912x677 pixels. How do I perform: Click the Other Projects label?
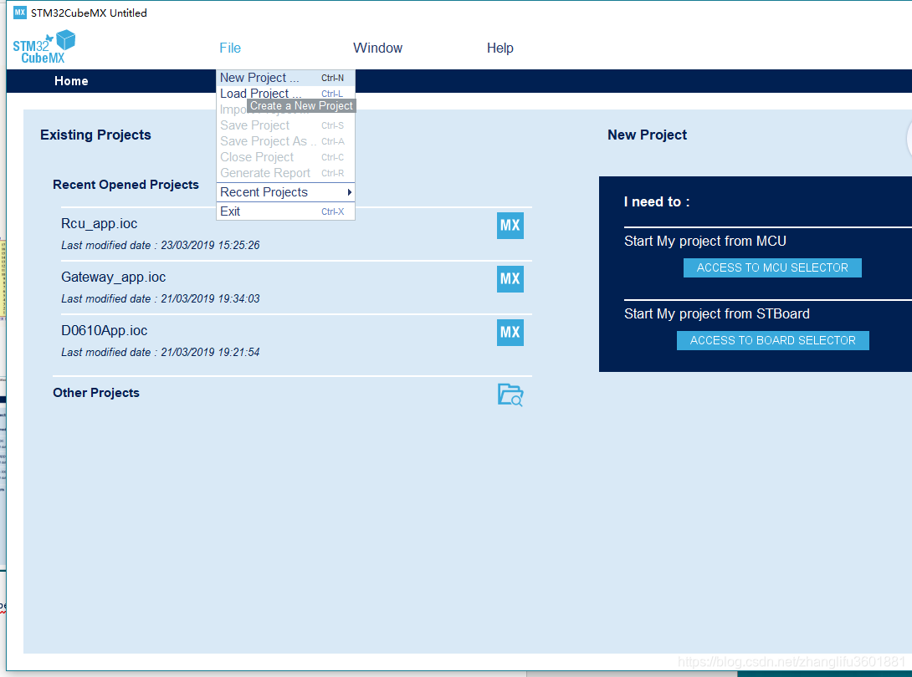(96, 393)
